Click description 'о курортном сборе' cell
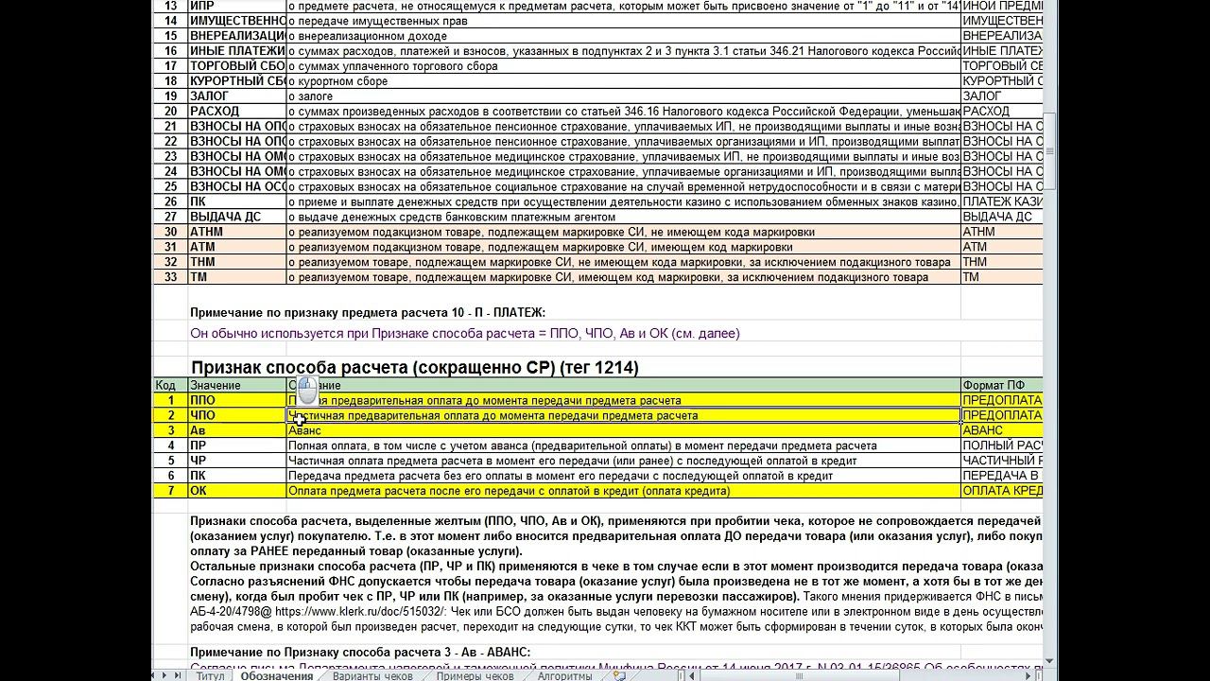Screen dimensions: 1210x681 point(624,81)
